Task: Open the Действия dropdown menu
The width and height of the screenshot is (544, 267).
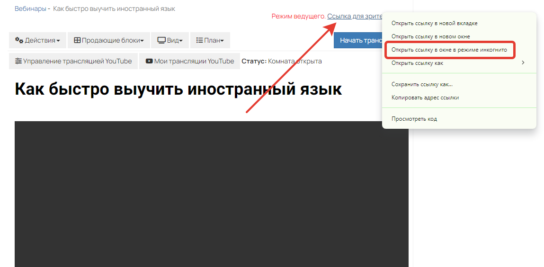Action: pyautogui.click(x=37, y=40)
